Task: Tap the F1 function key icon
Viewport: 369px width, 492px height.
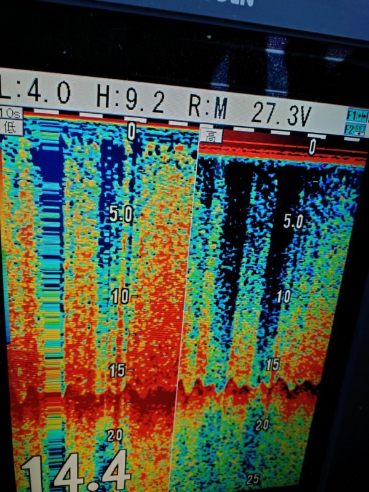Action: [x=357, y=115]
